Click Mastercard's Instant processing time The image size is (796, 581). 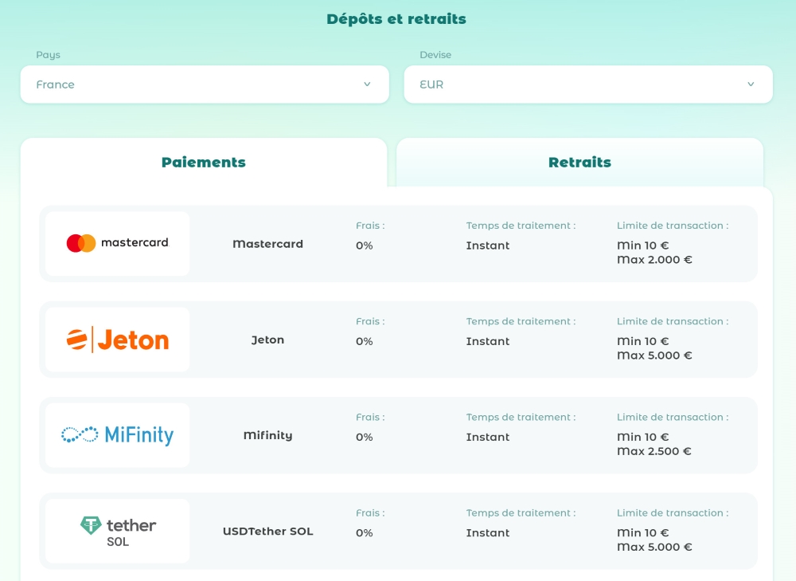point(488,245)
